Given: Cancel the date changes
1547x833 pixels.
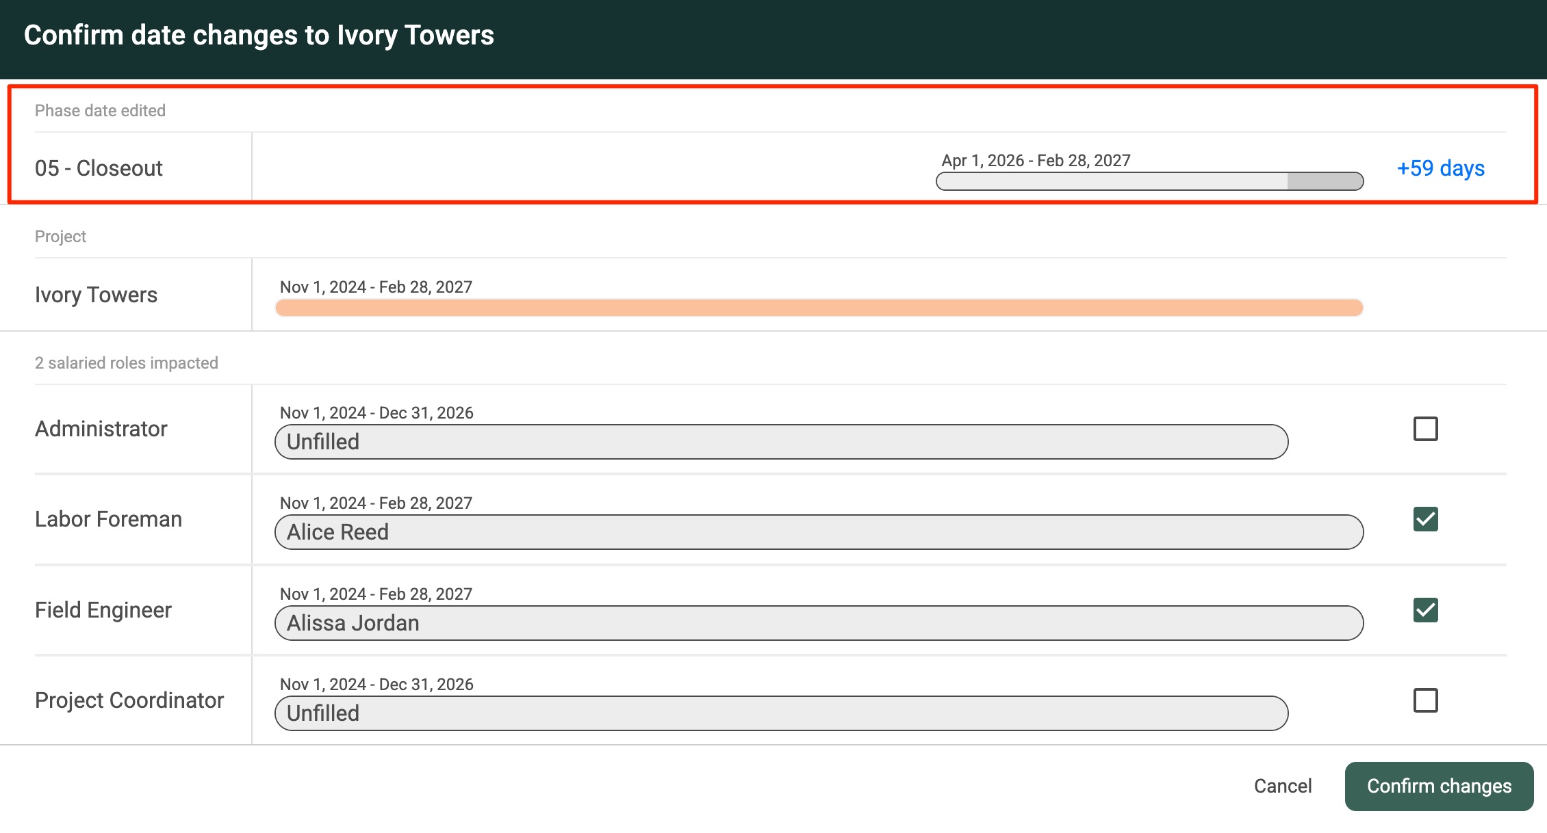Looking at the screenshot, I should pos(1283,786).
